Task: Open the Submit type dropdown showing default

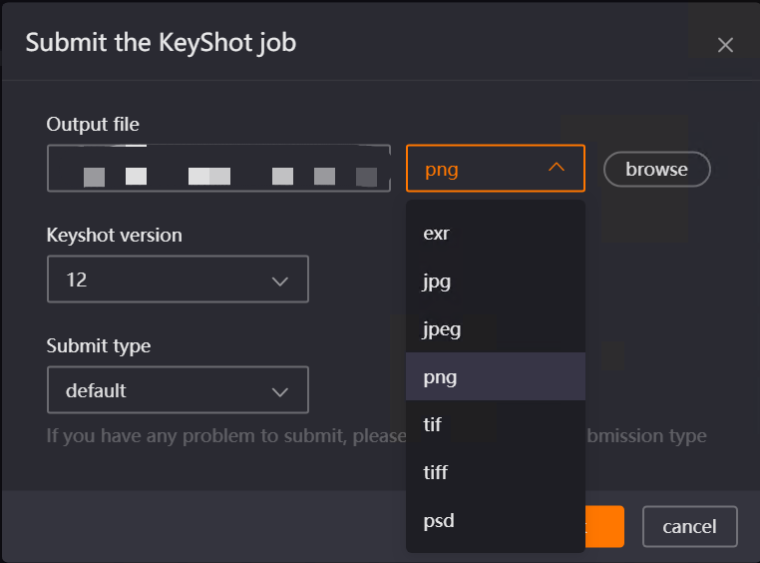Action: click(x=178, y=390)
